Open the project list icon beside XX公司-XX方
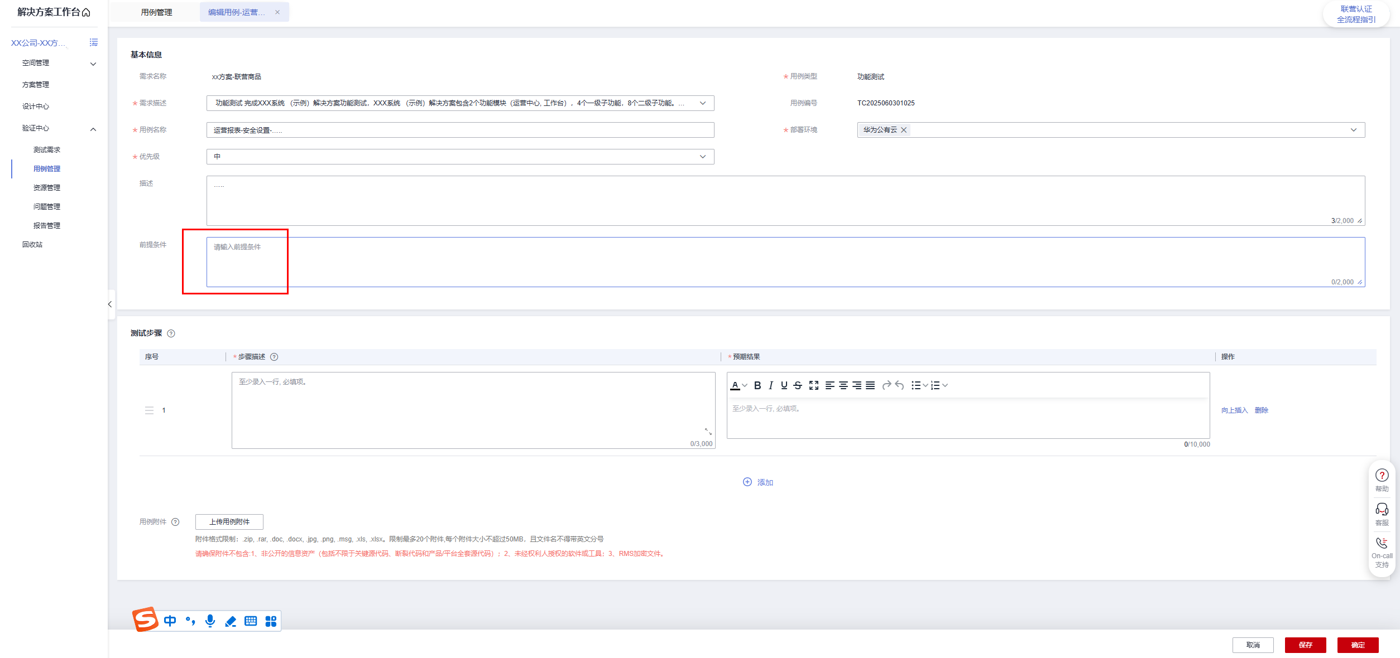Screen dimensions: 1400x658 pos(94,42)
